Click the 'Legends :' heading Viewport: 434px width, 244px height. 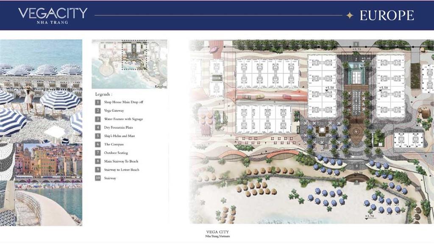103,94
